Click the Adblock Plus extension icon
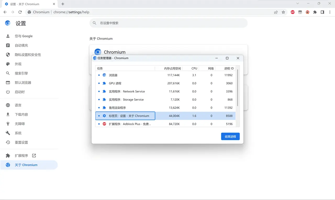Viewport: 335px width, 200px height. click(x=293, y=12)
